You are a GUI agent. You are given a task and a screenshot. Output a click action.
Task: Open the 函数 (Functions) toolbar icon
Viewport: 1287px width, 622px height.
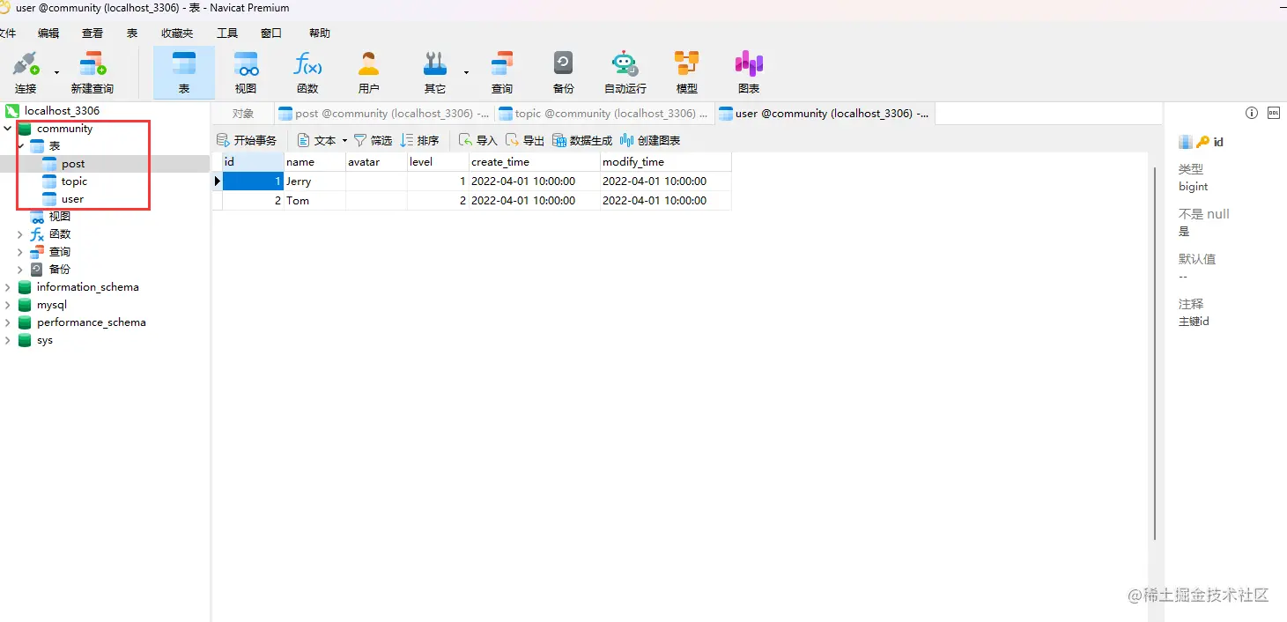coord(307,70)
